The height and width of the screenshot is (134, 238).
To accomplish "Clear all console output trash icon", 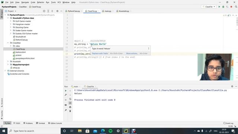I will (70, 111).
